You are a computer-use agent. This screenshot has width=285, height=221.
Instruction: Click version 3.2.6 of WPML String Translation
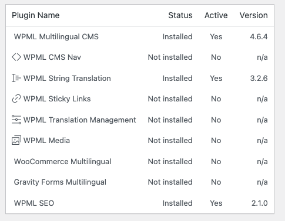click(x=259, y=78)
